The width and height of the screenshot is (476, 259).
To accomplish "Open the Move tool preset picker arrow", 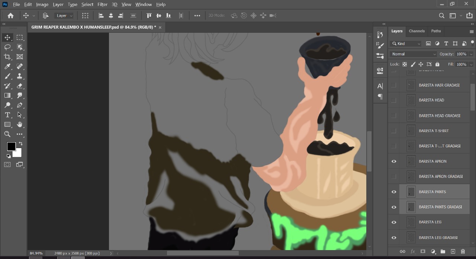I will click(34, 16).
